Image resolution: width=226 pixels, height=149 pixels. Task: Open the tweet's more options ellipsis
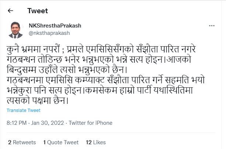pos(212,26)
